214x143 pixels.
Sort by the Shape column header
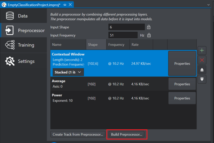[x=96, y=45]
